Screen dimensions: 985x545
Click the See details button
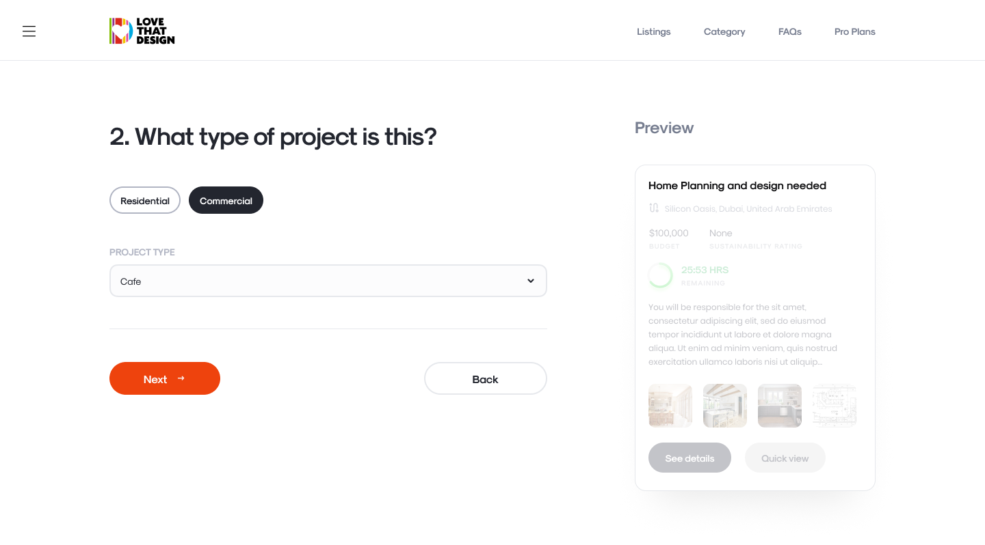[x=689, y=458]
